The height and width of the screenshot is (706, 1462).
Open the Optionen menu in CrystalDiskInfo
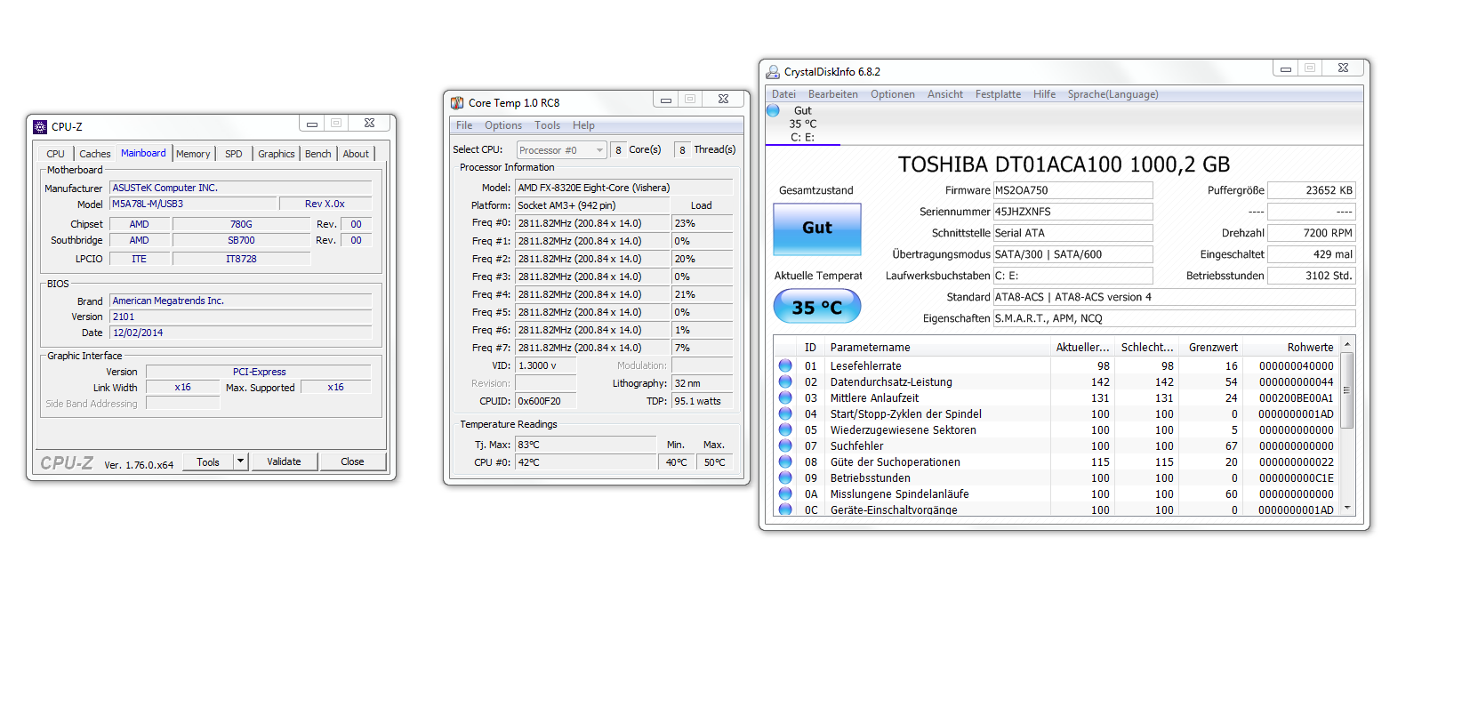coord(893,94)
